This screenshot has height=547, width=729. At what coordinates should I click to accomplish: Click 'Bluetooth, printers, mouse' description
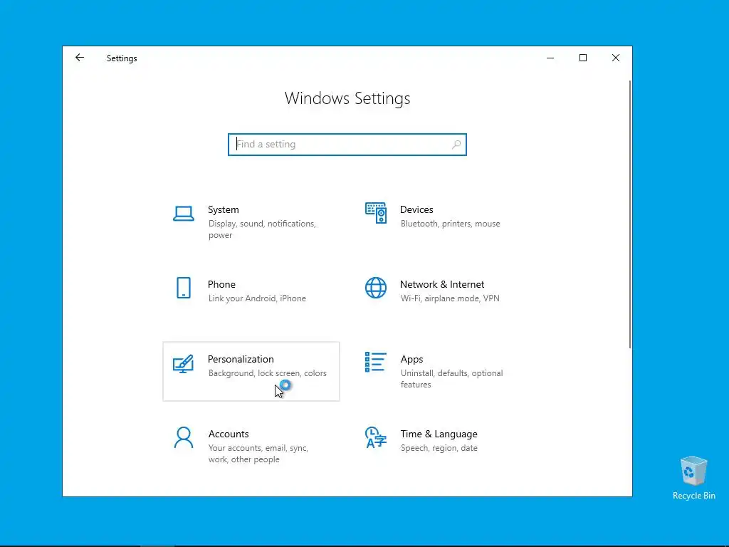point(451,224)
